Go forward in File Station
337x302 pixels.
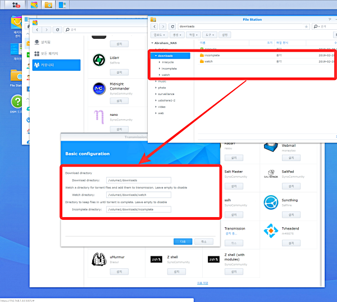[163, 26]
